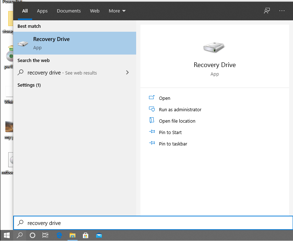Activate Cortana on the taskbar

coord(33,235)
